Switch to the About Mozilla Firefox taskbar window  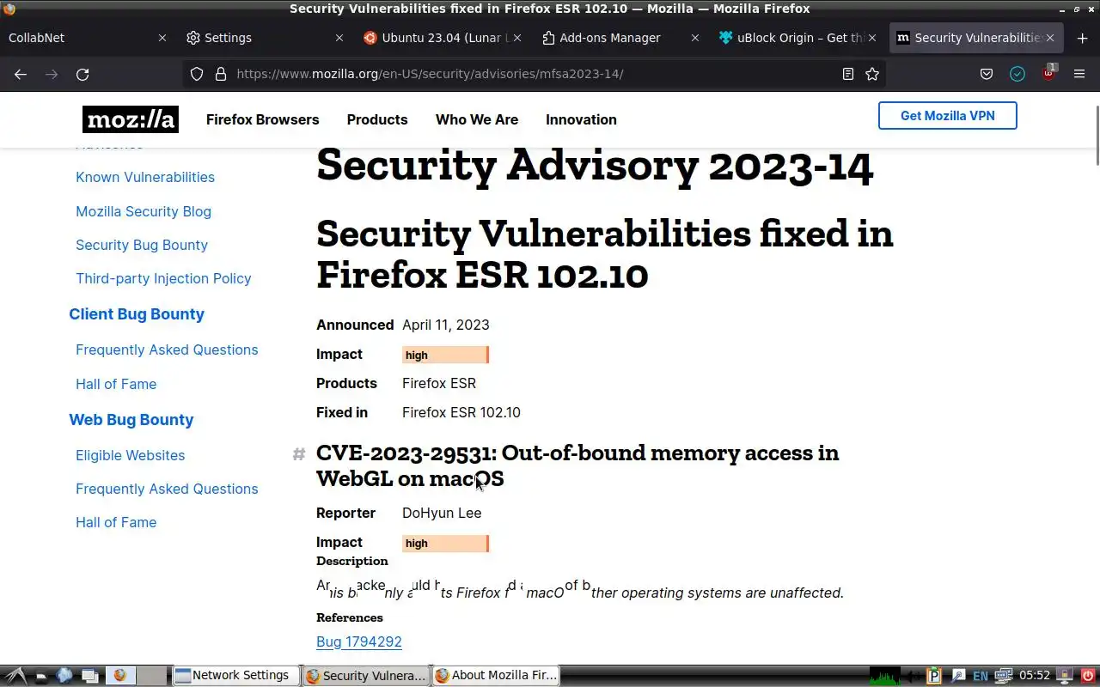(496, 676)
